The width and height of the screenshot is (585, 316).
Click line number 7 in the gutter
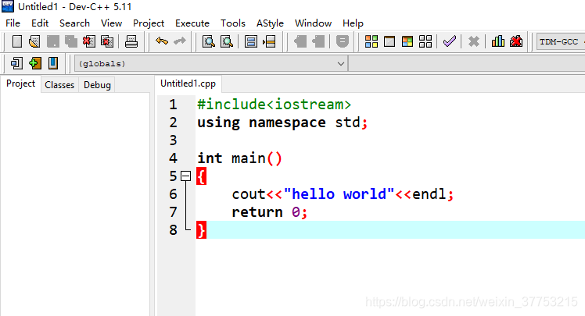(173, 211)
